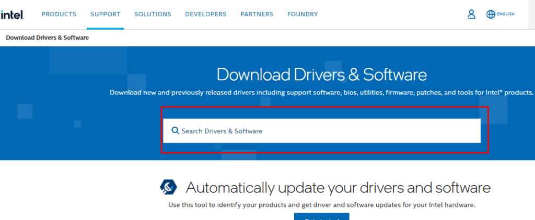The height and width of the screenshot is (220, 535).
Task: Click the driver update assistant icon
Action: [169, 187]
